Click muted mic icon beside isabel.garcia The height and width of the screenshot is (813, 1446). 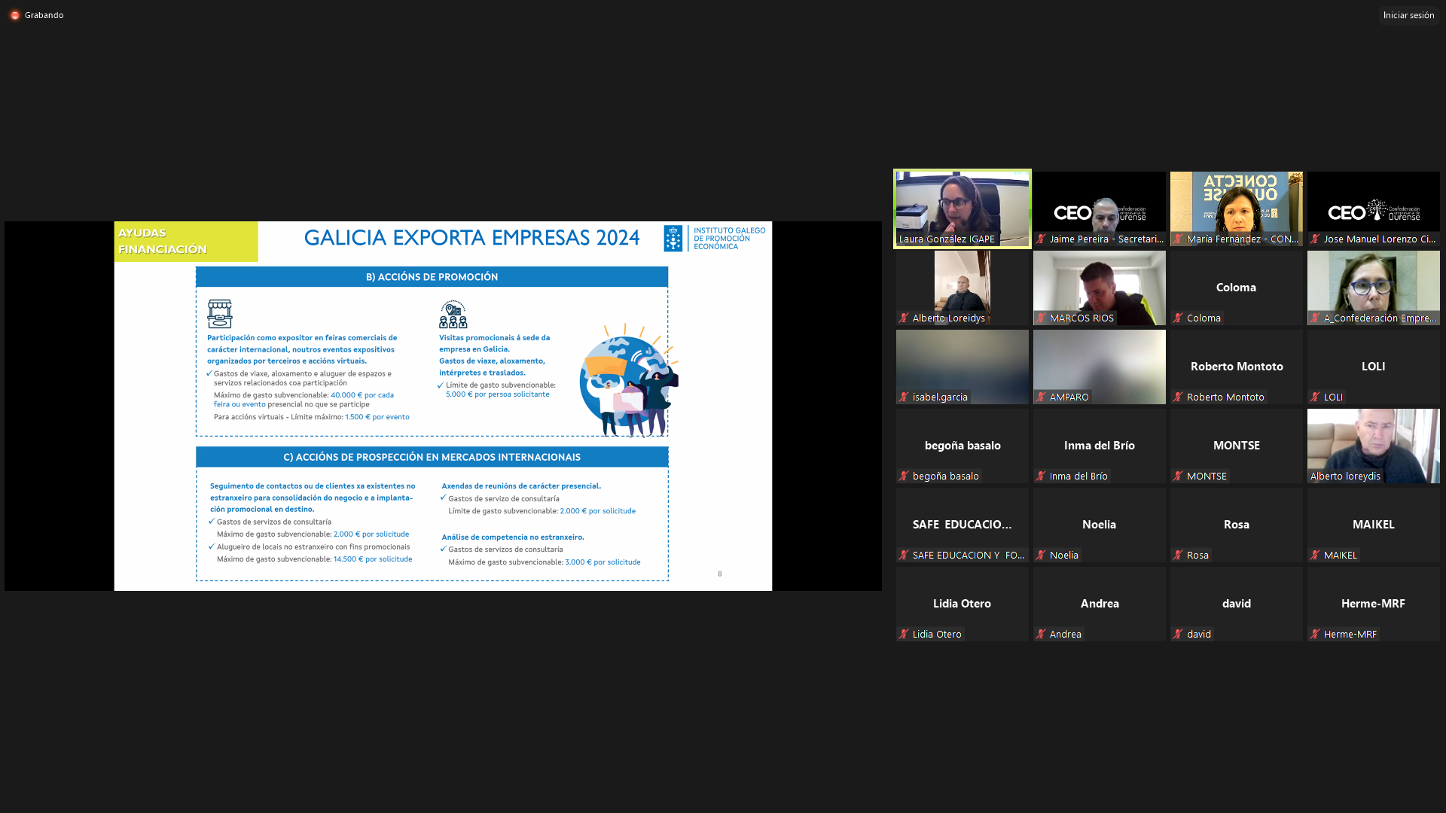coord(904,397)
